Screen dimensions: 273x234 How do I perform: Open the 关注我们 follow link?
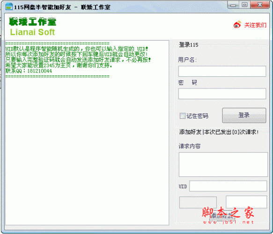tap(255, 25)
